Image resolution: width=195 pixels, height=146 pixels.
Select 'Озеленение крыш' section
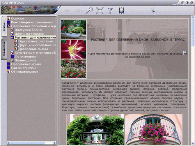coord(26,64)
